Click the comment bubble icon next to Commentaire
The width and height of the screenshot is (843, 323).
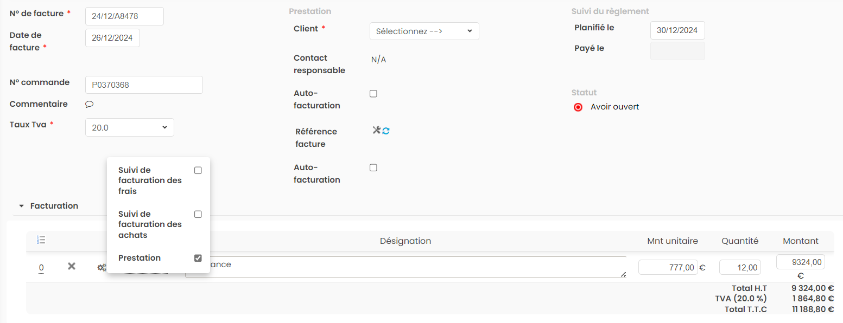coord(90,104)
